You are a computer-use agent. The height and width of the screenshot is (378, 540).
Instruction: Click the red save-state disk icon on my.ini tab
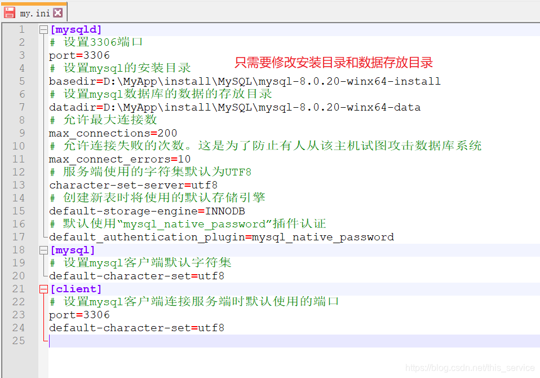[x=9, y=12]
